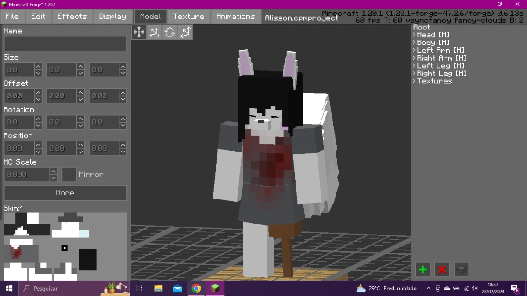Image resolution: width=527 pixels, height=296 pixels.
Task: Click the Meet Now tray icon
Action: 438,289
